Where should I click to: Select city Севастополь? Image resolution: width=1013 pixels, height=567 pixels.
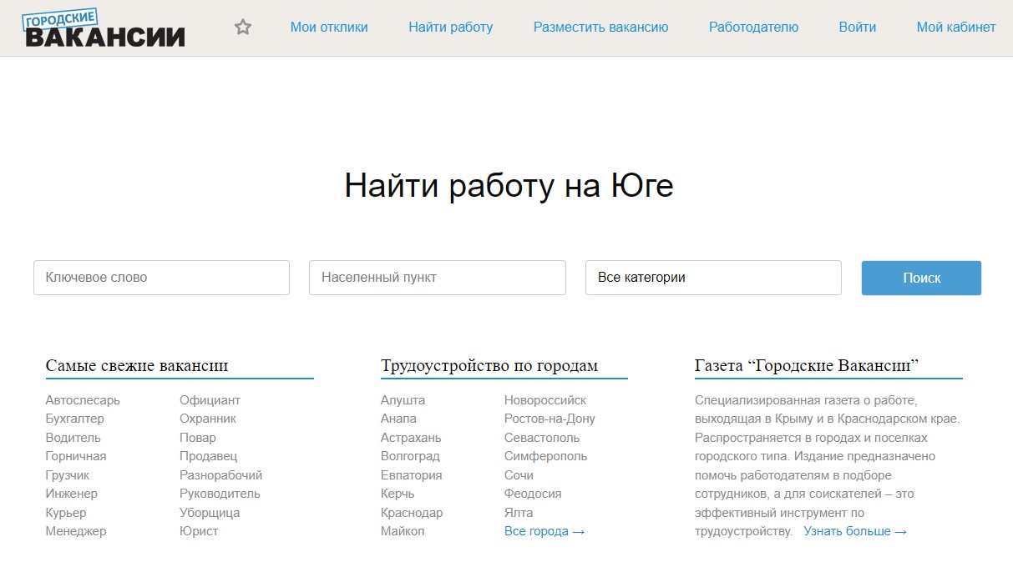click(542, 438)
